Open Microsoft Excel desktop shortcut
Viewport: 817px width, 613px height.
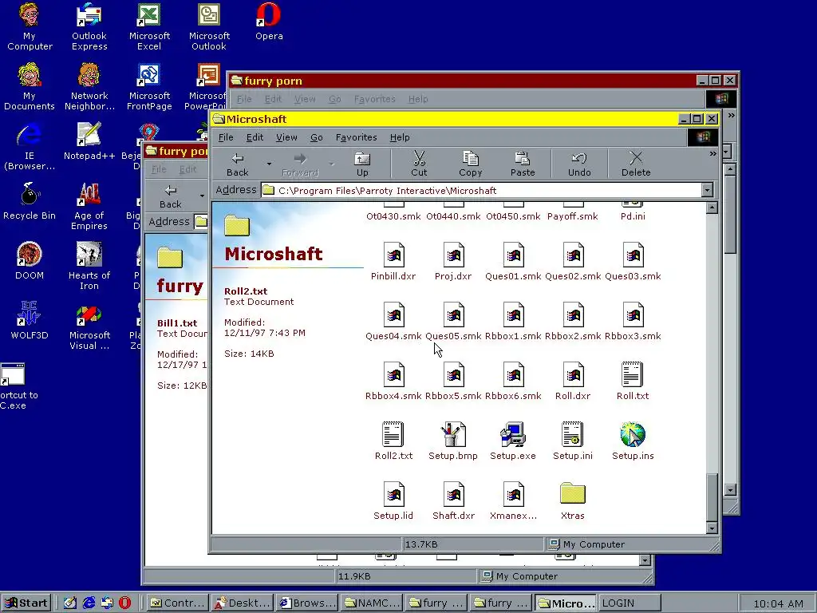click(x=149, y=26)
